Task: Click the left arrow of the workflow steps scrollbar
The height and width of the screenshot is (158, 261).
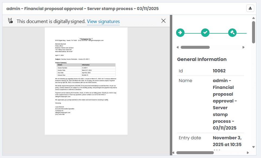Action: pyautogui.click(x=177, y=47)
